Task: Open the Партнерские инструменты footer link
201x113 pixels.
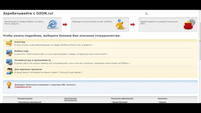Action: 70,99
